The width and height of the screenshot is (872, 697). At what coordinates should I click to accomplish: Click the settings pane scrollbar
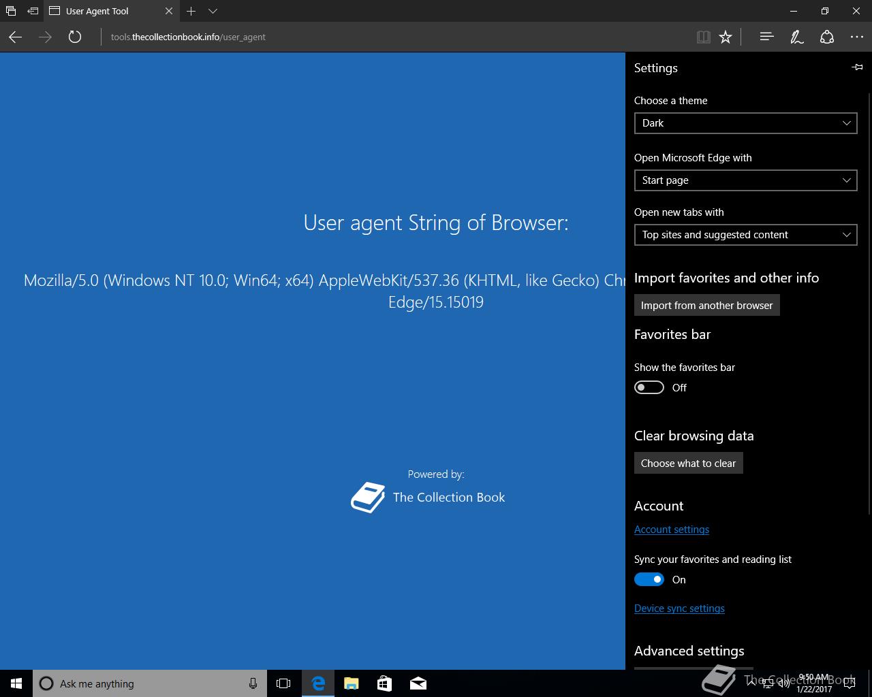pyautogui.click(x=869, y=303)
